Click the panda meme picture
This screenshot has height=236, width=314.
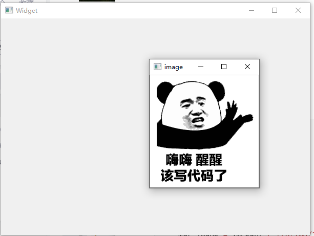pos(204,132)
